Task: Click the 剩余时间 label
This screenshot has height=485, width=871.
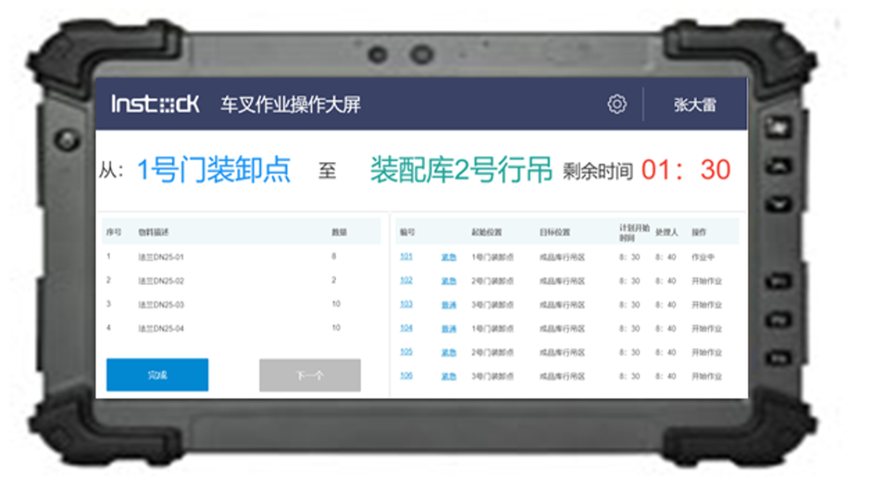Action: pos(598,172)
